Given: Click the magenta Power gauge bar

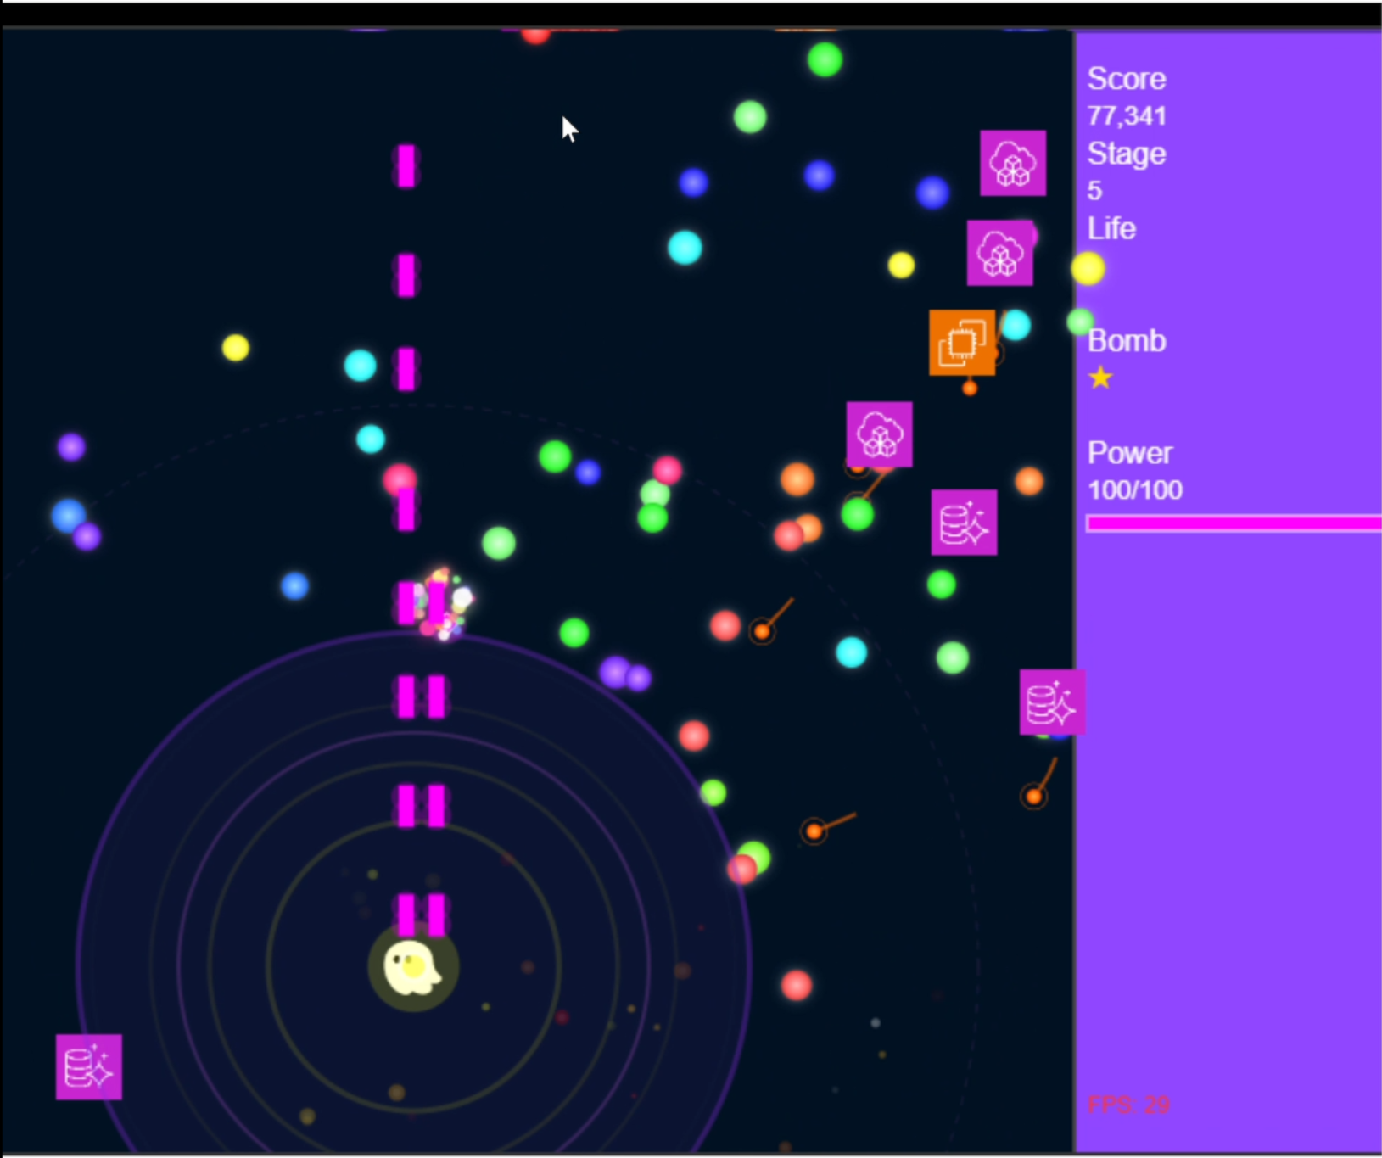Looking at the screenshot, I should coord(1234,523).
